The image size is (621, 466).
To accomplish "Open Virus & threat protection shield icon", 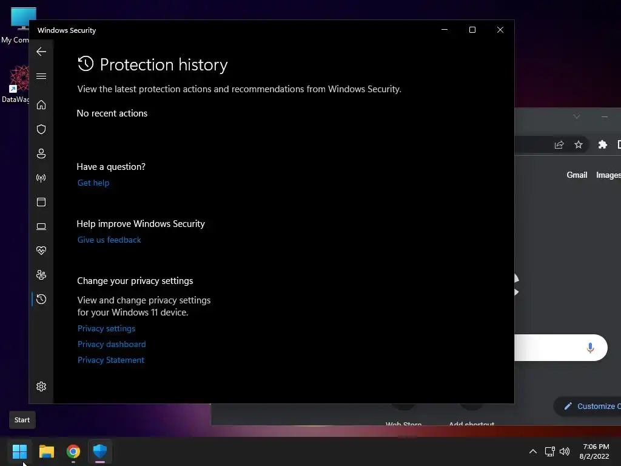I will (x=41, y=129).
